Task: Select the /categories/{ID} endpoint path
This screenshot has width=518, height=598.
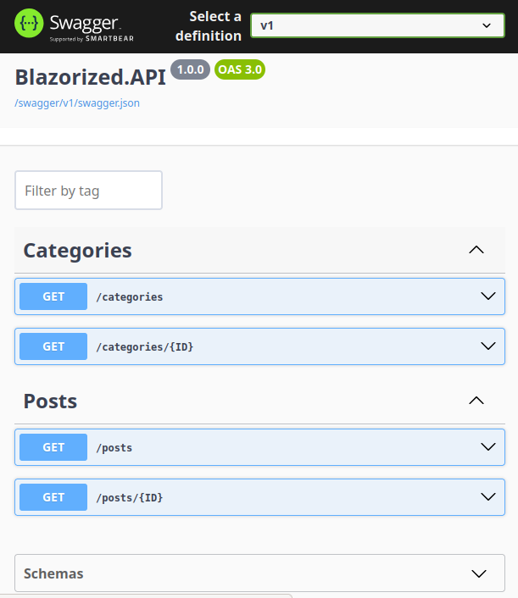Action: pos(145,346)
